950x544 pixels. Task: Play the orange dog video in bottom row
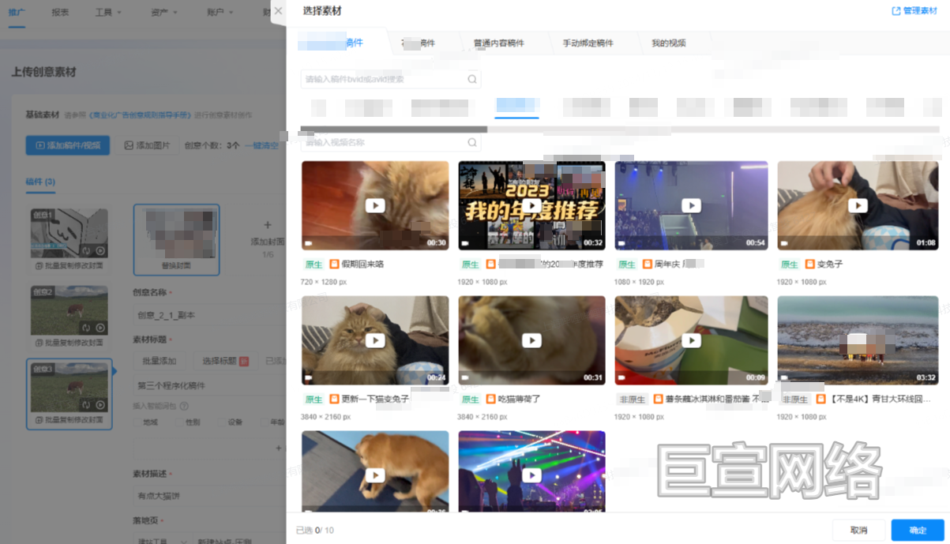375,475
